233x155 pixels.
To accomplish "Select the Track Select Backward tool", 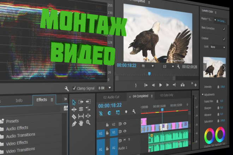I will 88,101.
